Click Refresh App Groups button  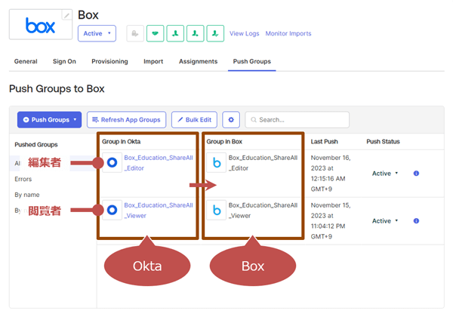[x=127, y=120]
